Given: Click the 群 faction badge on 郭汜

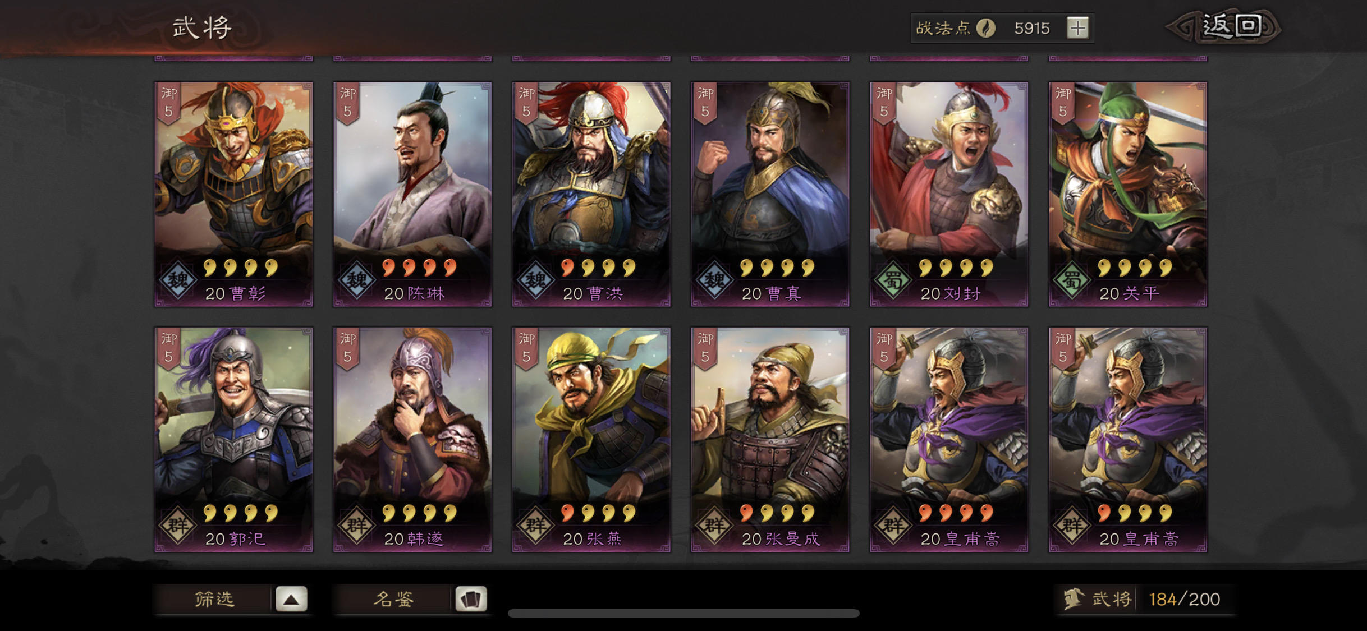Looking at the screenshot, I should coord(177,526).
